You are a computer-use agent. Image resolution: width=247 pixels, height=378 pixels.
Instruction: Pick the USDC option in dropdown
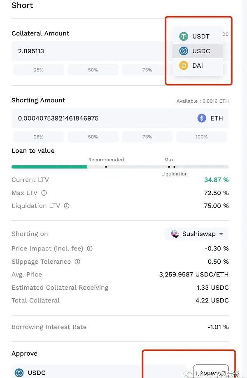tap(201, 51)
